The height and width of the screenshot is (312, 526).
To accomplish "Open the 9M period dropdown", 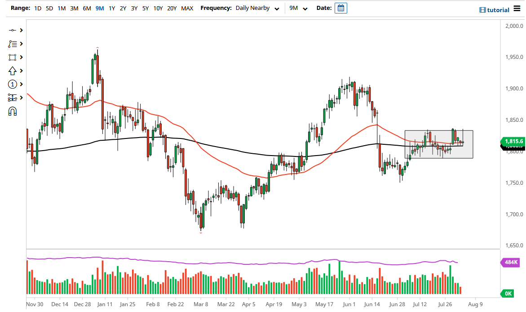I will coord(298,8).
